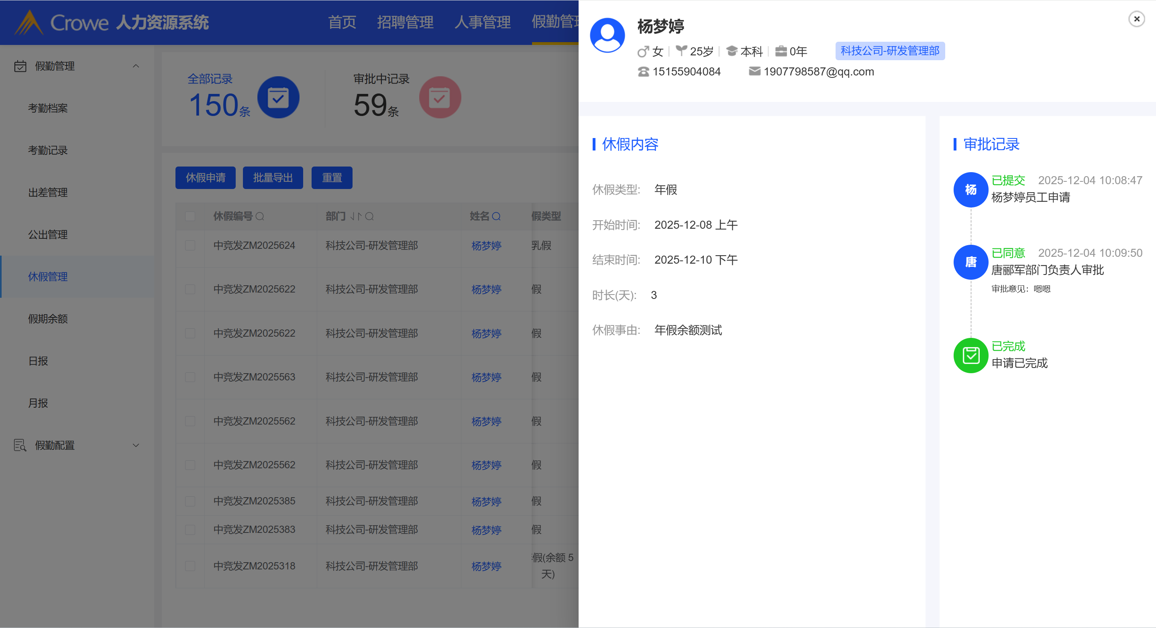This screenshot has width=1156, height=628.
Task: Check the row for 中竞发ZM2025624
Action: 190,245
